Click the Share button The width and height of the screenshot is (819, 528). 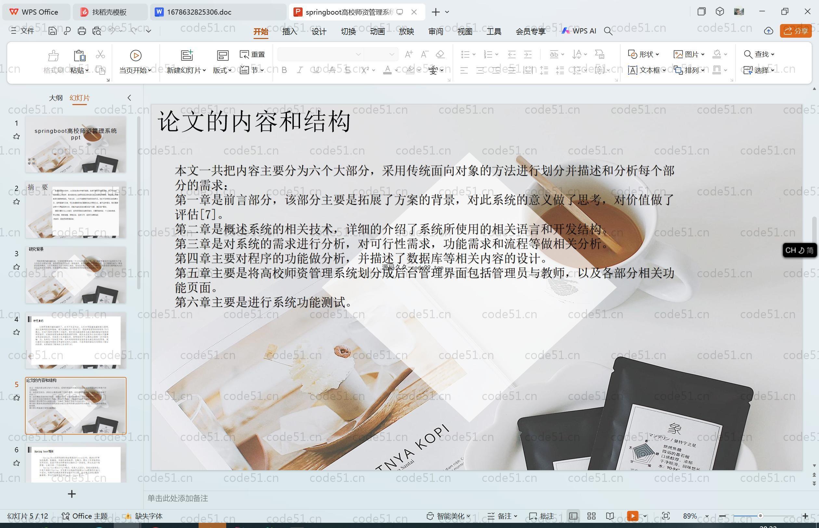(796, 31)
